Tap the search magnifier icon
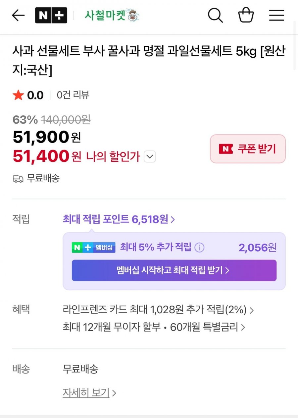 [x=215, y=15]
